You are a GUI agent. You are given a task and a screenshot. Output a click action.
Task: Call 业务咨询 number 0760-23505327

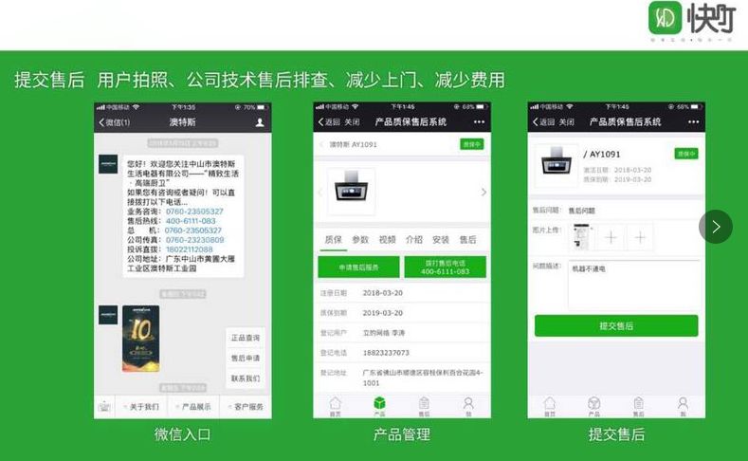(x=194, y=212)
